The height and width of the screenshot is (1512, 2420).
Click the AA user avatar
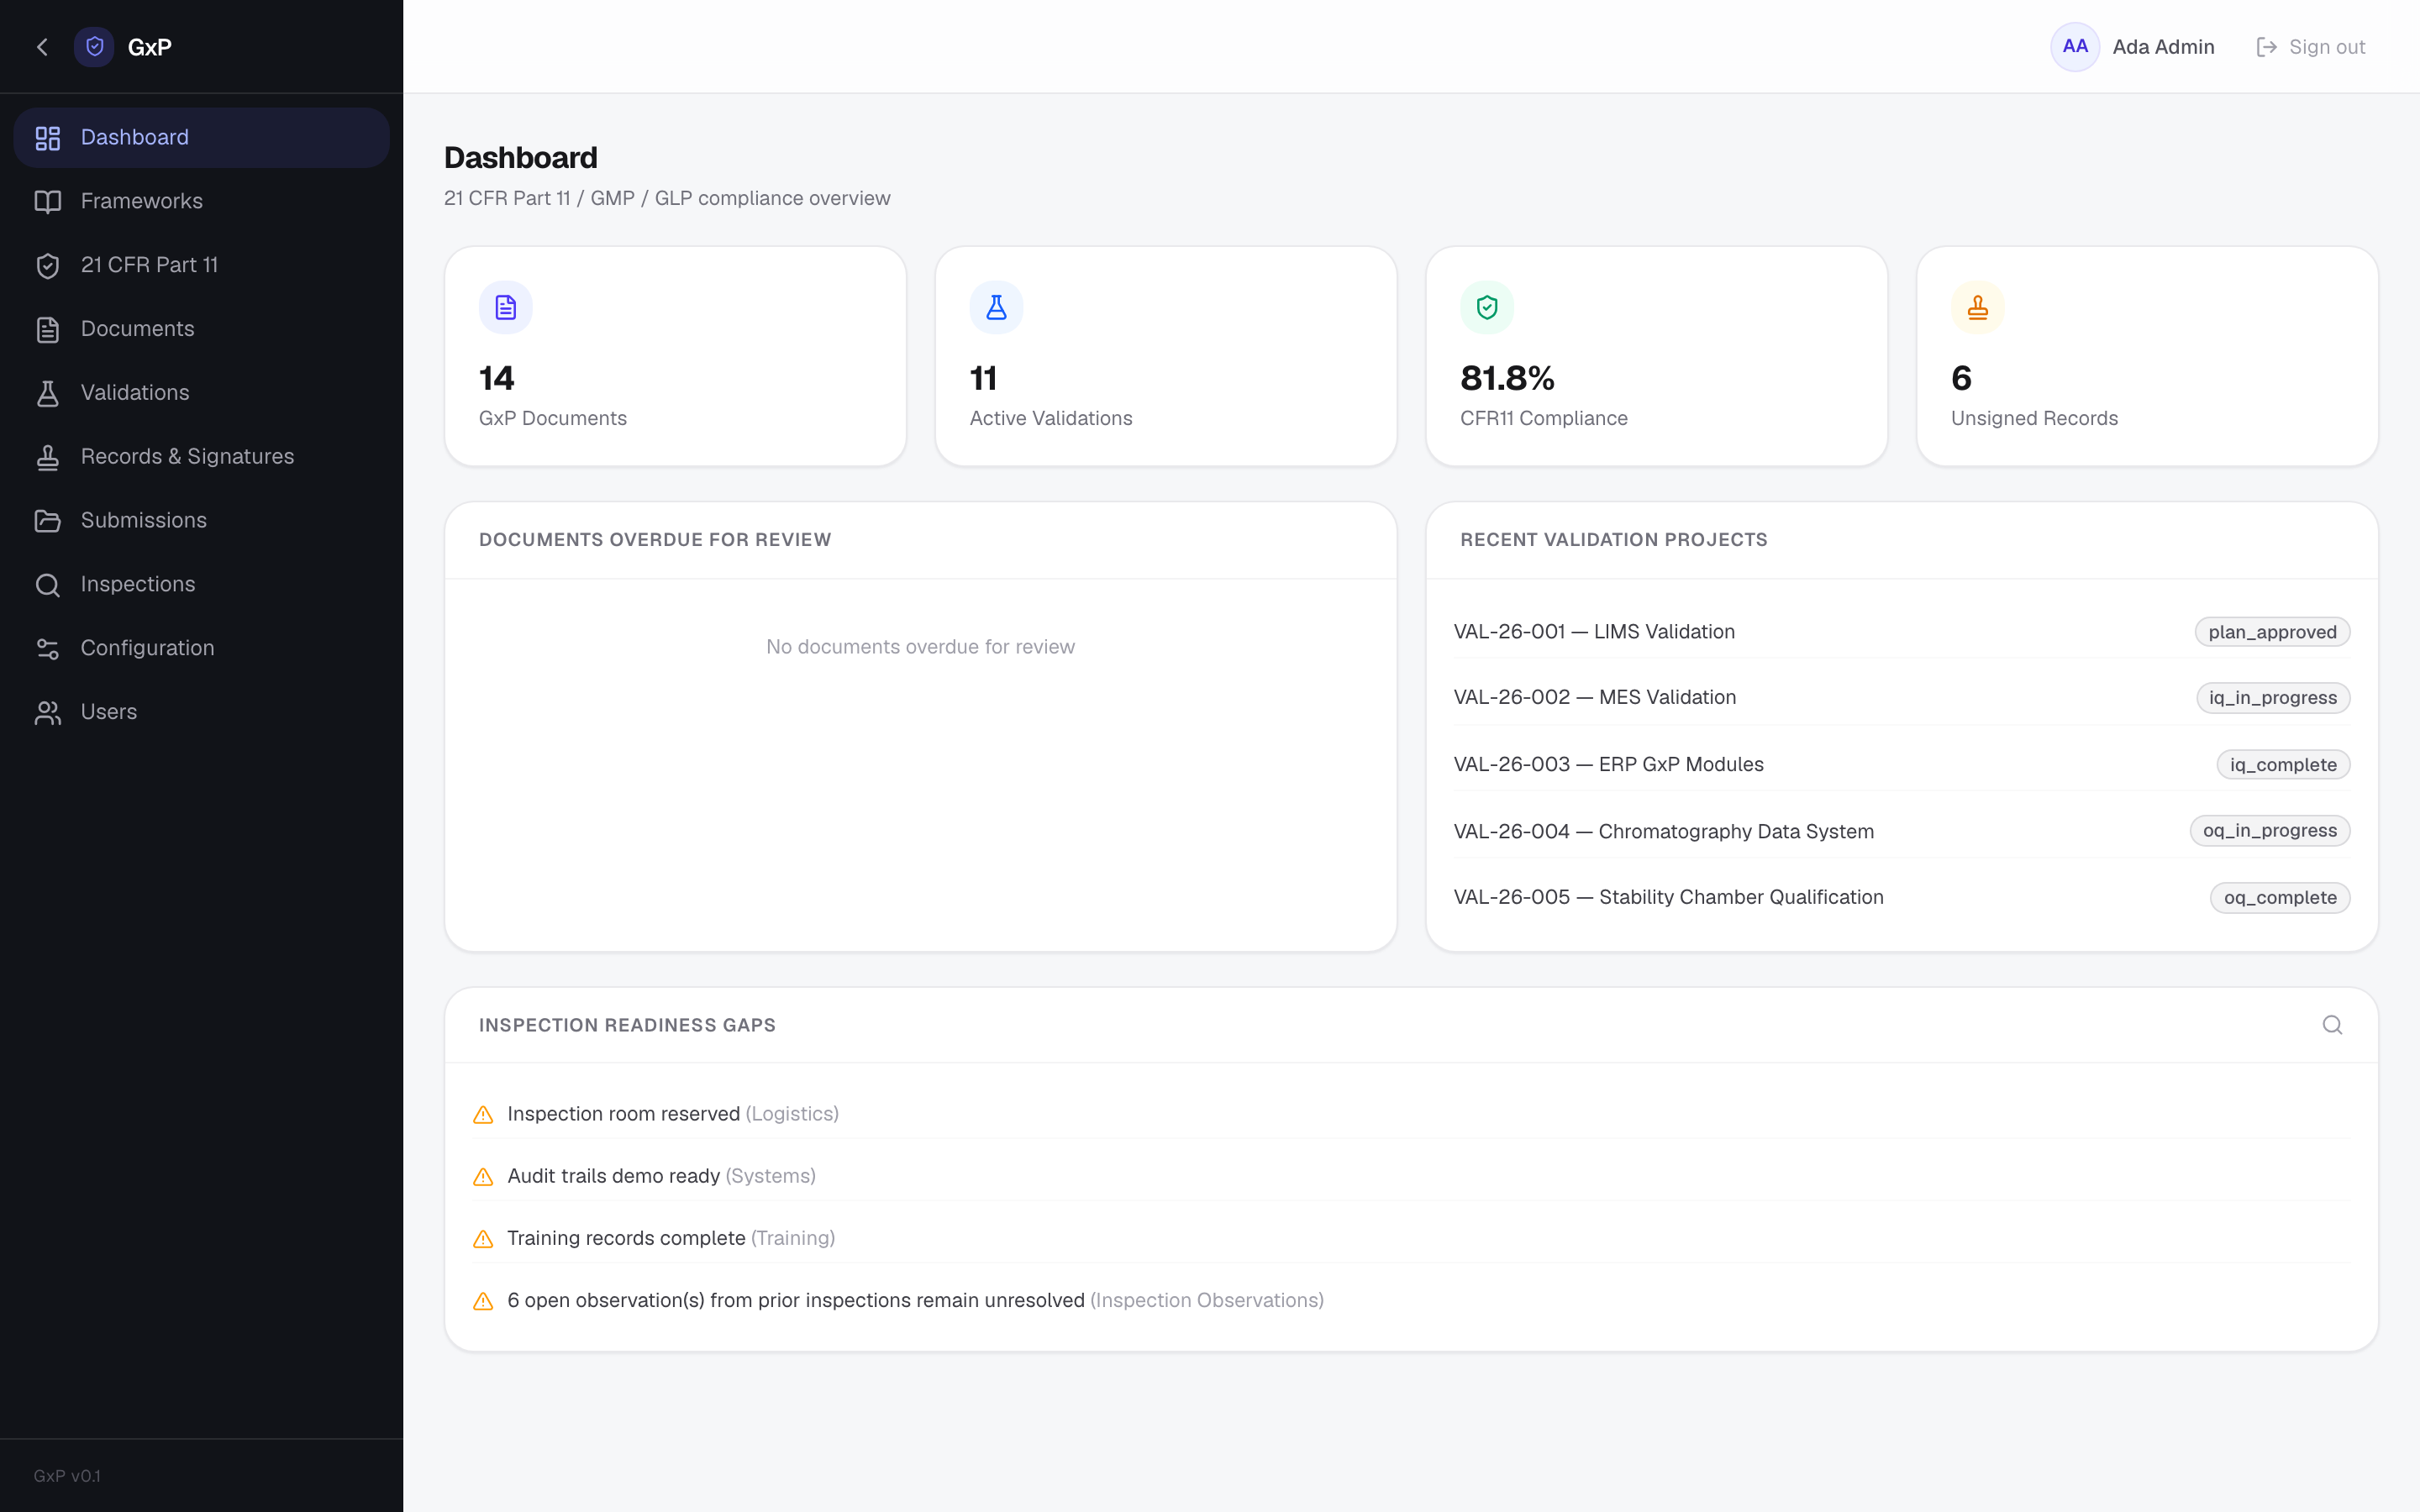click(x=2075, y=47)
